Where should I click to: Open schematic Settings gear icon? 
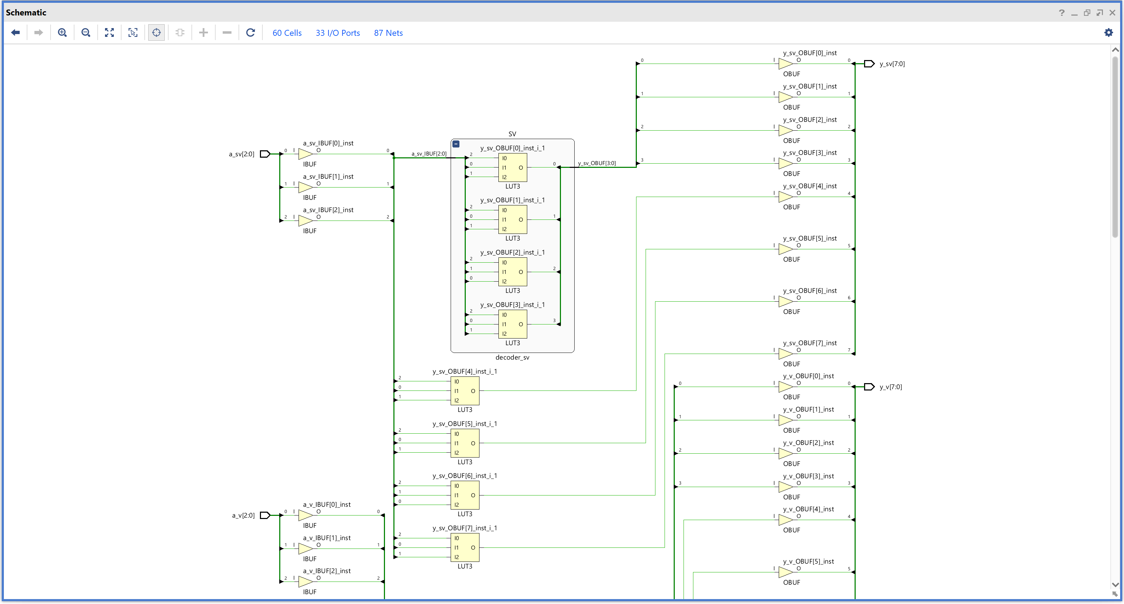pyautogui.click(x=1108, y=33)
